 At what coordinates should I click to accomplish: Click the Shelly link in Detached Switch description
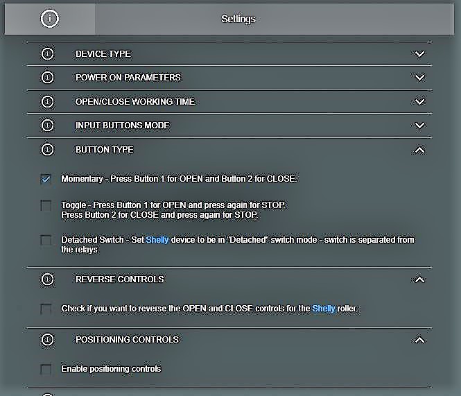click(x=157, y=240)
